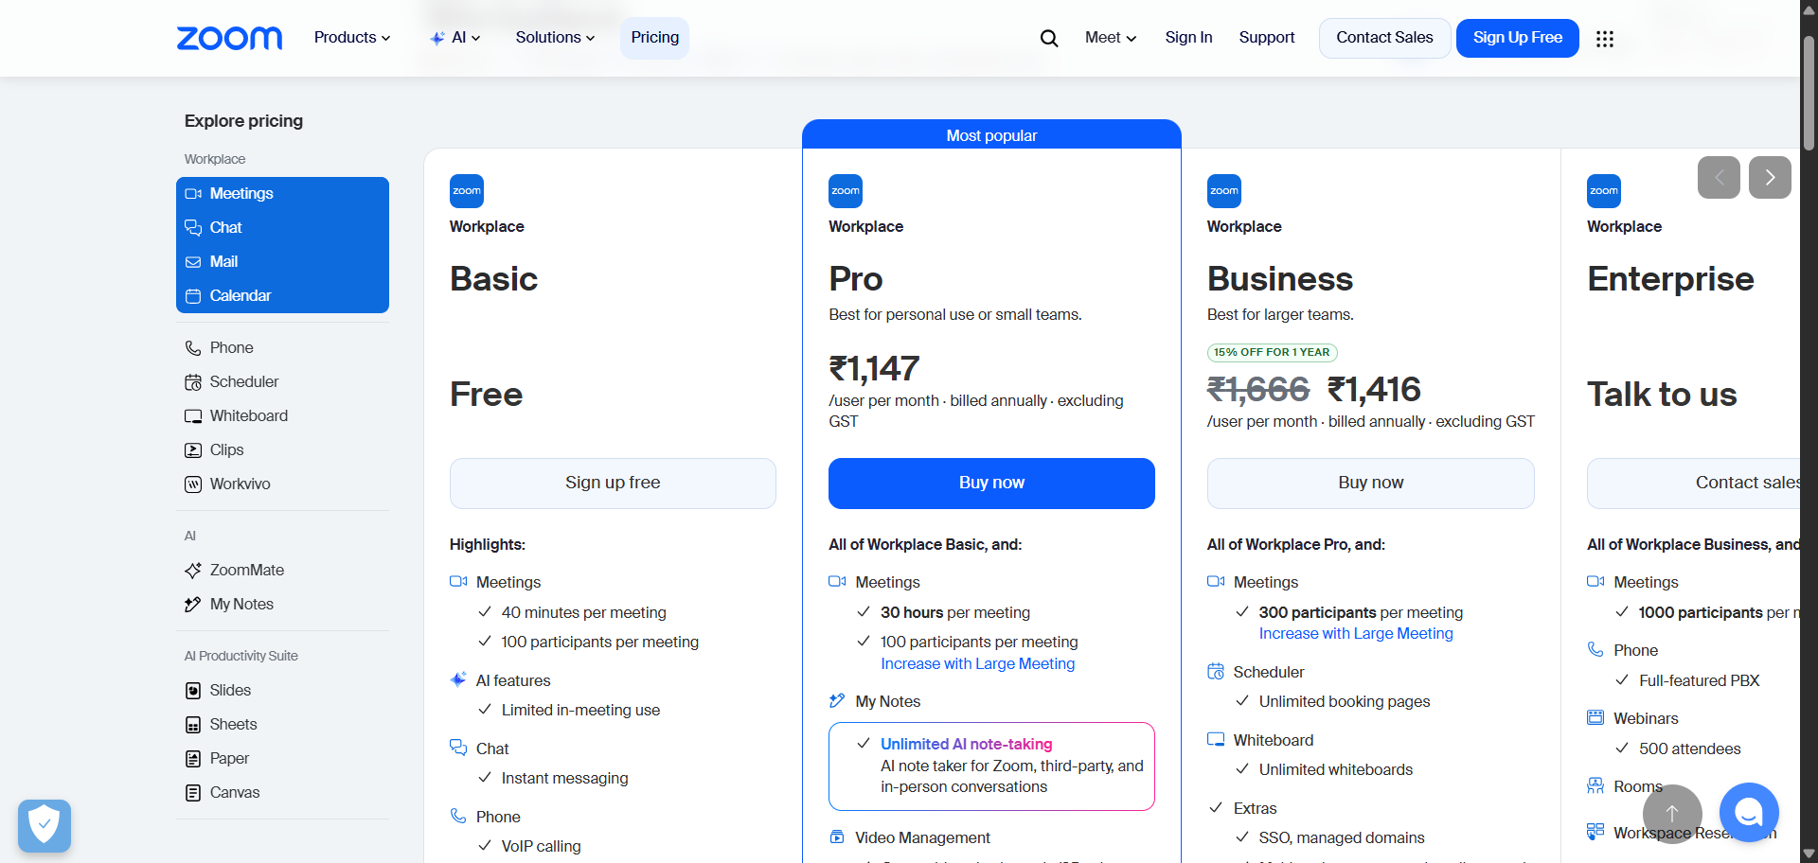Click the Contact Sales header button
The image size is (1818, 863).
point(1384,38)
